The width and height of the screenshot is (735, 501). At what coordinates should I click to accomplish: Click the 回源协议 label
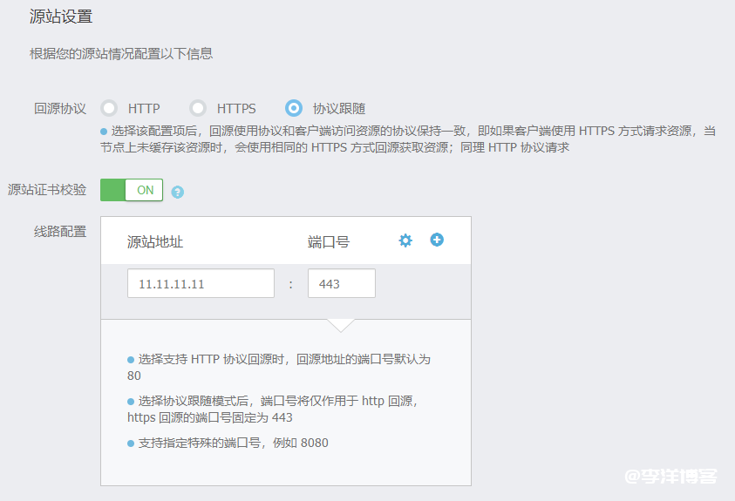(60, 109)
